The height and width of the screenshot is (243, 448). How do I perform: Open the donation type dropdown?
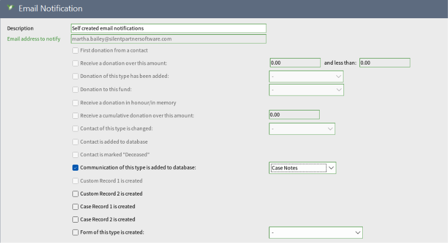pos(306,76)
